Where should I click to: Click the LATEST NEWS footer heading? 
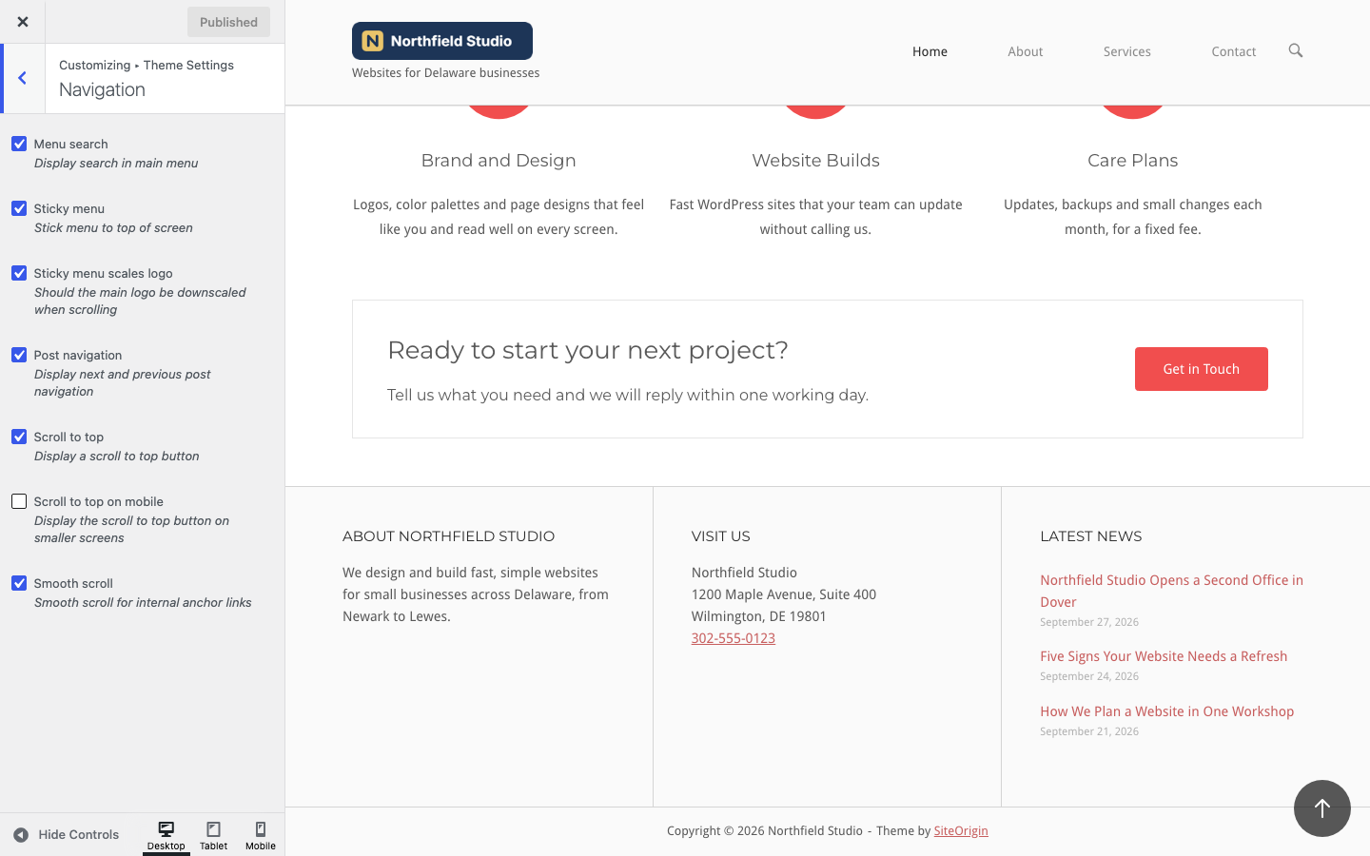click(x=1091, y=536)
